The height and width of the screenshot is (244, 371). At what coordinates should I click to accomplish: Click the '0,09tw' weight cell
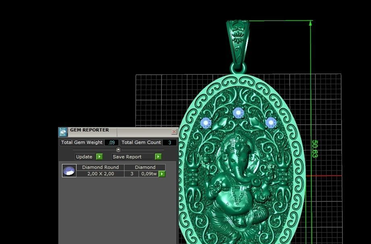point(149,174)
